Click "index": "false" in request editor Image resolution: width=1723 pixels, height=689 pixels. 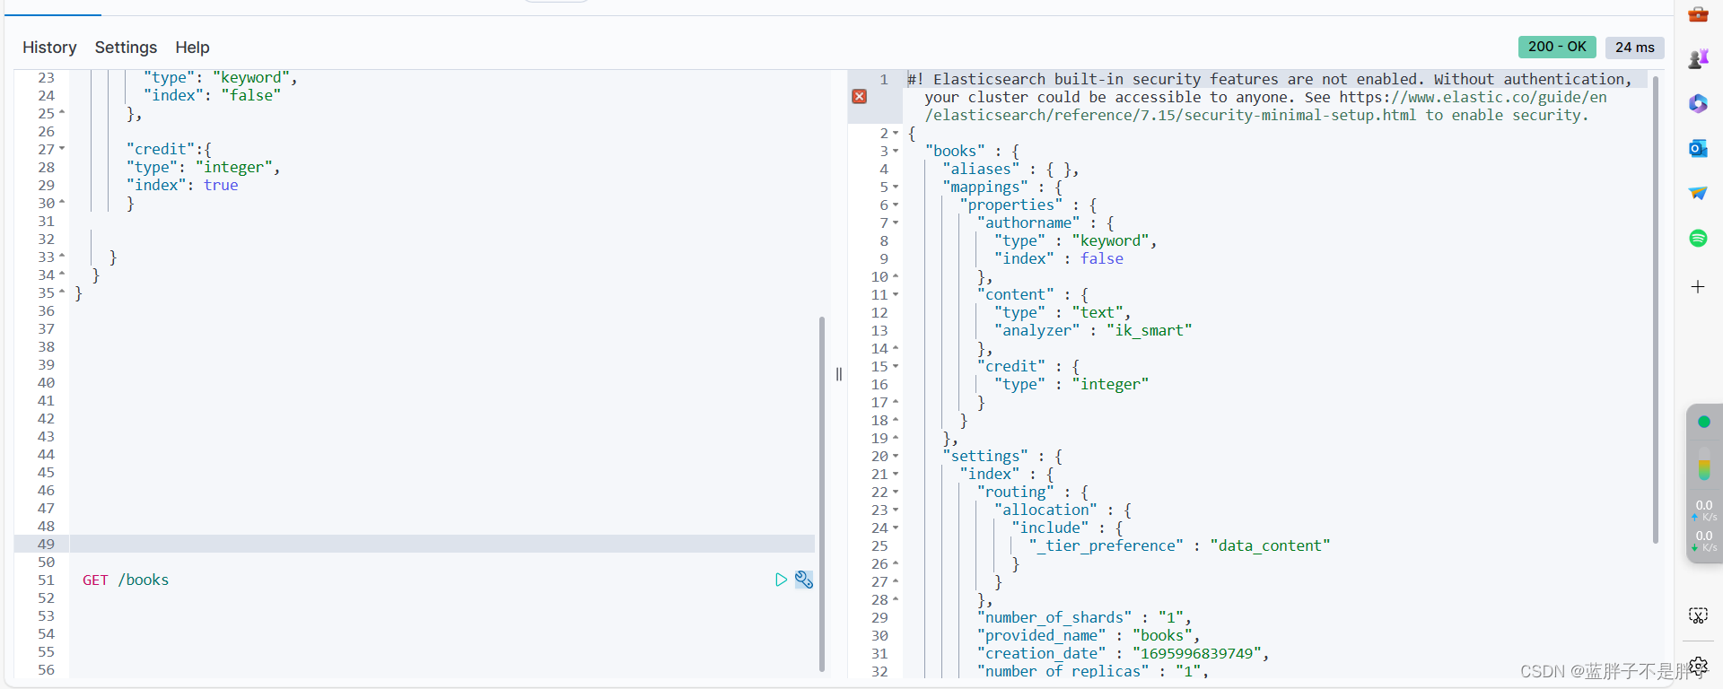click(212, 95)
